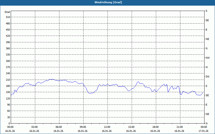Click the 21:00 time axis label

pyautogui.click(x=180, y=127)
